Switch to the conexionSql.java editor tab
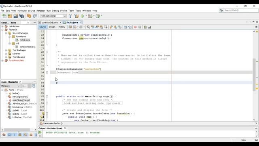Image resolution: width=259 pixels, height=146 pixels. (49, 22)
